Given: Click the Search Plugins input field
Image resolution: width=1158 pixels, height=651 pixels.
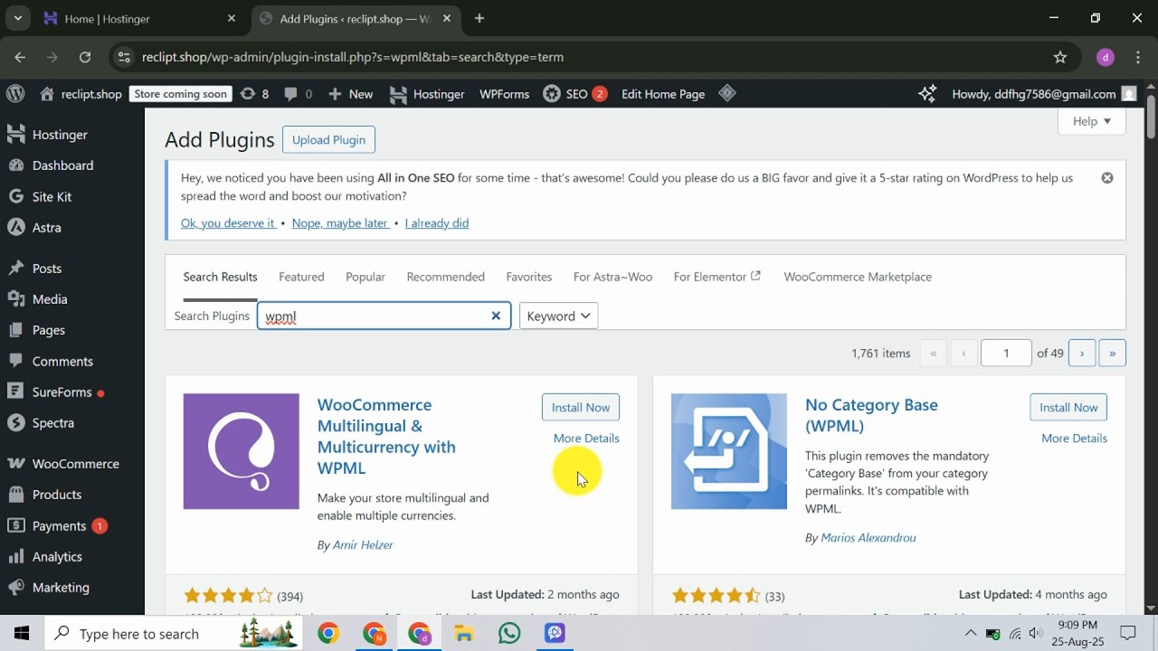Looking at the screenshot, I should click(384, 316).
